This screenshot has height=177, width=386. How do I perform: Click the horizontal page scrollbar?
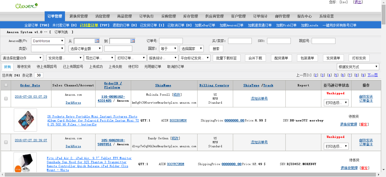click(x=191, y=174)
